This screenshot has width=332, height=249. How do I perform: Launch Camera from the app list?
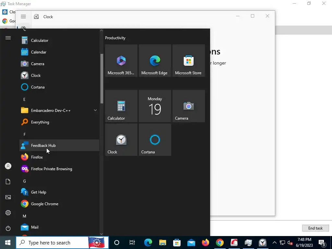(59, 64)
